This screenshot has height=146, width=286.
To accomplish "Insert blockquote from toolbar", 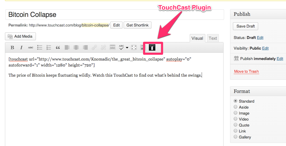I will pyautogui.click(x=58, y=48).
